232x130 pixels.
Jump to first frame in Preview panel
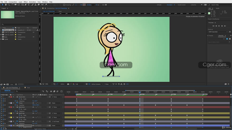(213, 26)
